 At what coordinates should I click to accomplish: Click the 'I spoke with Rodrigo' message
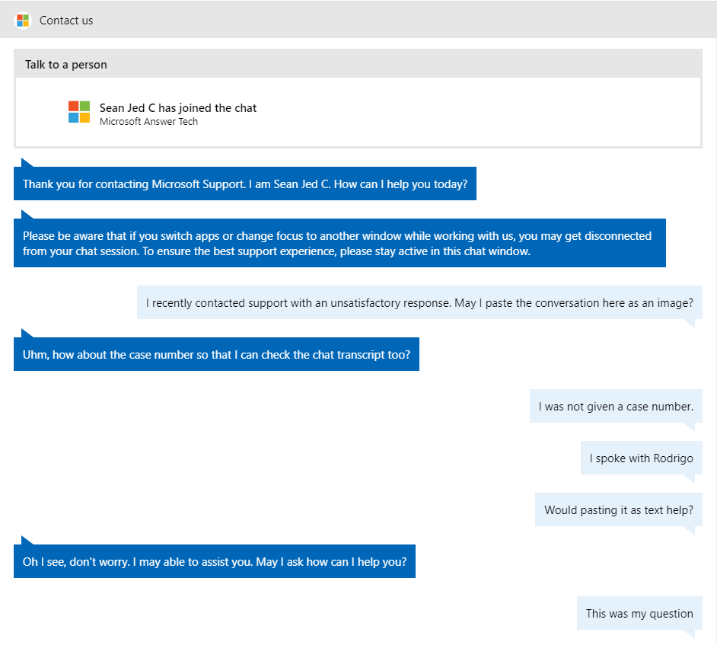pyautogui.click(x=641, y=458)
